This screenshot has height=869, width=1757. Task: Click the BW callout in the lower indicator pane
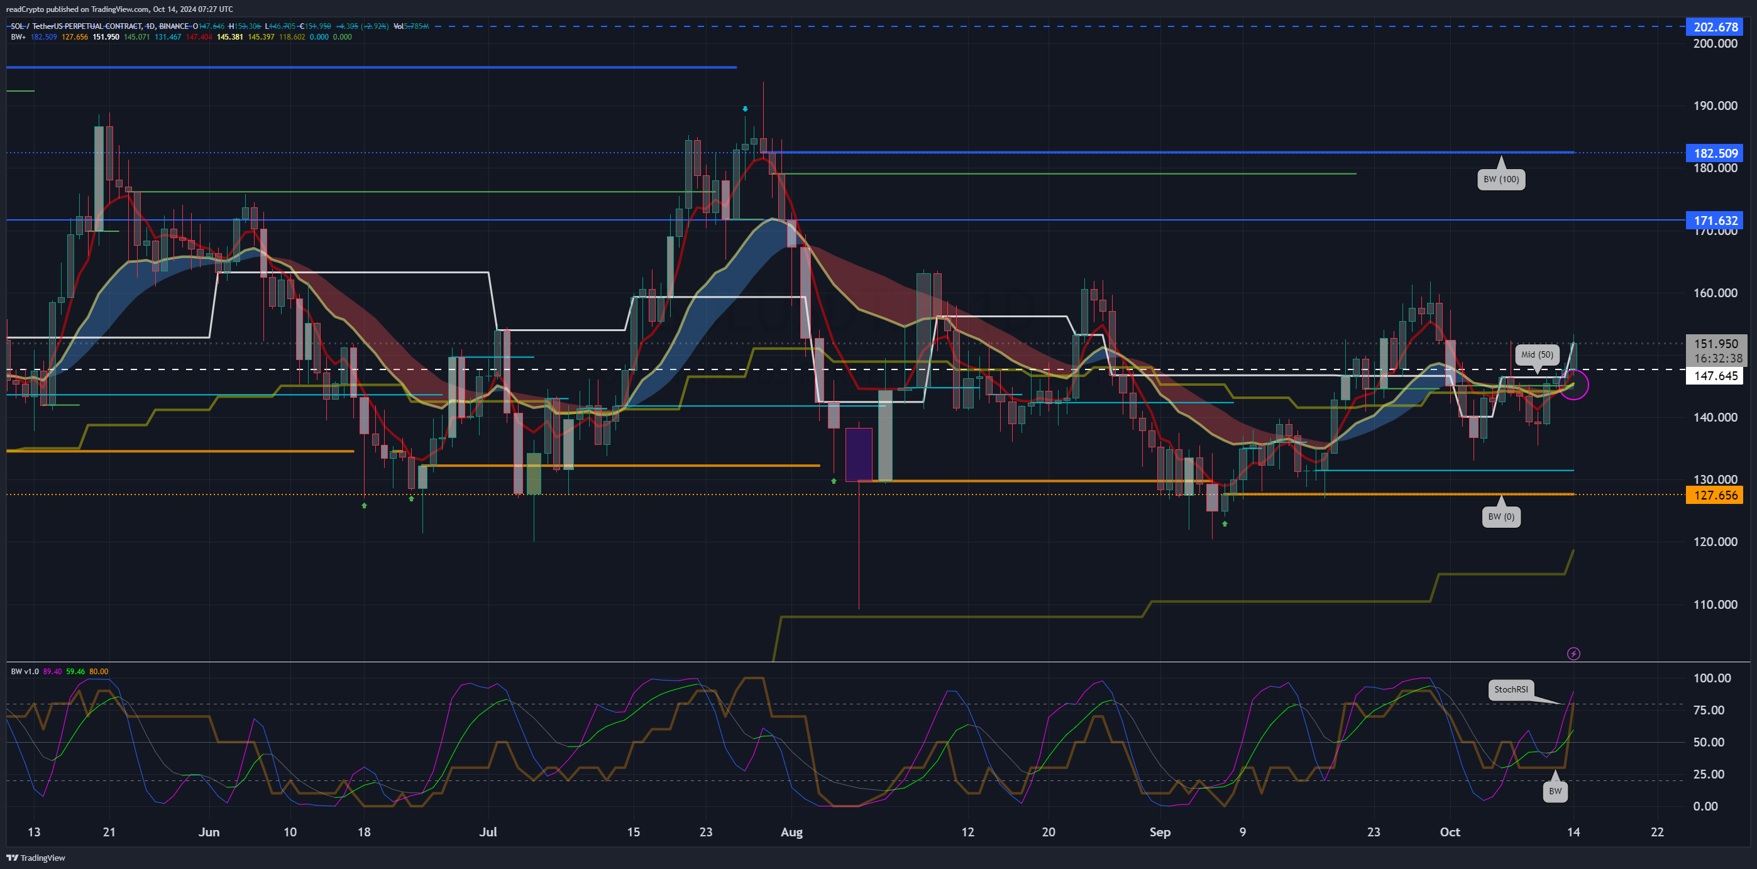point(1555,791)
